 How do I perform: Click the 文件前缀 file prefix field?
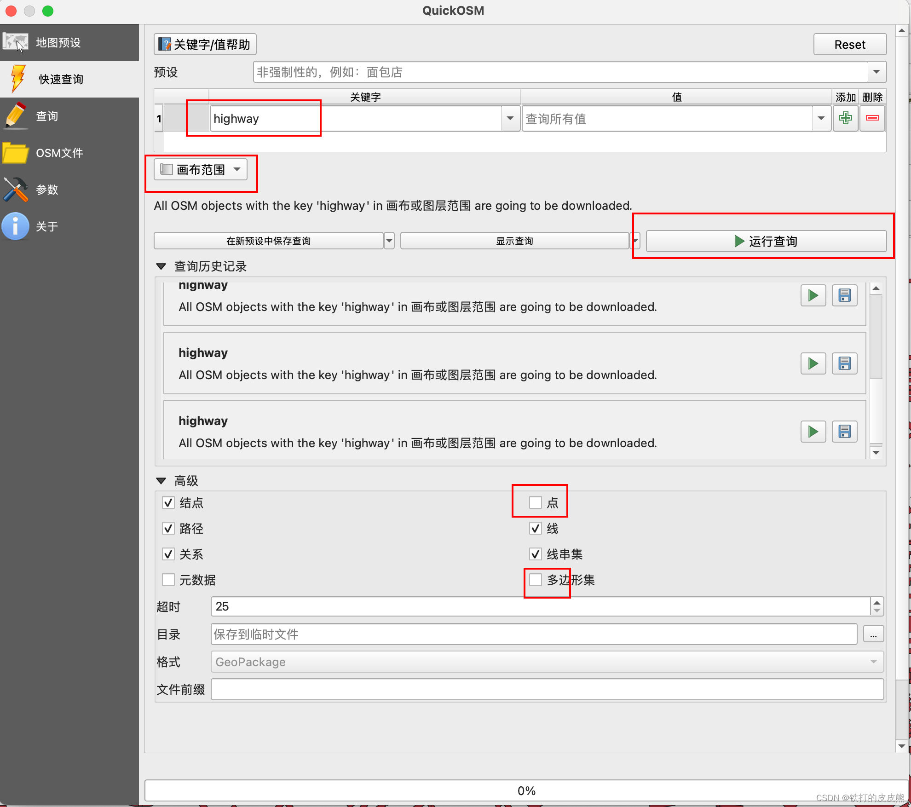tap(547, 689)
